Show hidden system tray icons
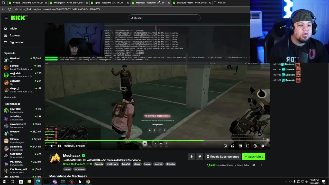Viewport: 329px width, 185px height. coord(286,182)
